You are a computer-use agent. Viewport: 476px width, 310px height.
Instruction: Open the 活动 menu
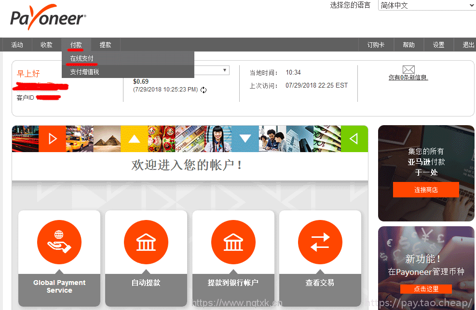click(x=17, y=45)
